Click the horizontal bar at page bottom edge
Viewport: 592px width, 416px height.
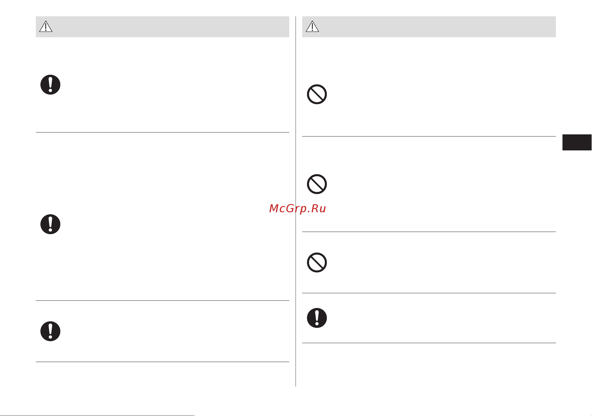tap(97, 415)
